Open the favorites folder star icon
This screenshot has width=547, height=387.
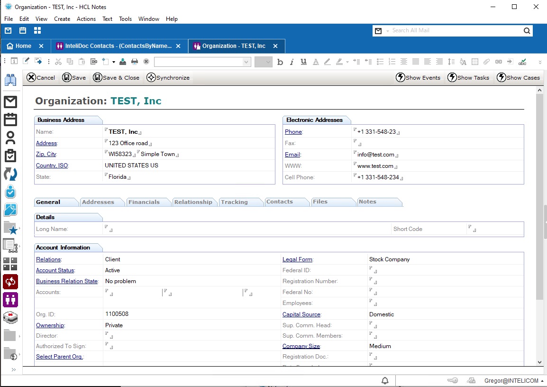pyautogui.click(x=10, y=228)
